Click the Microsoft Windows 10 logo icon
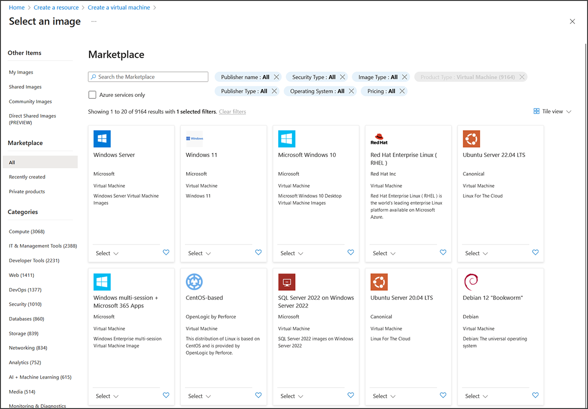This screenshot has width=588, height=409. pos(287,139)
